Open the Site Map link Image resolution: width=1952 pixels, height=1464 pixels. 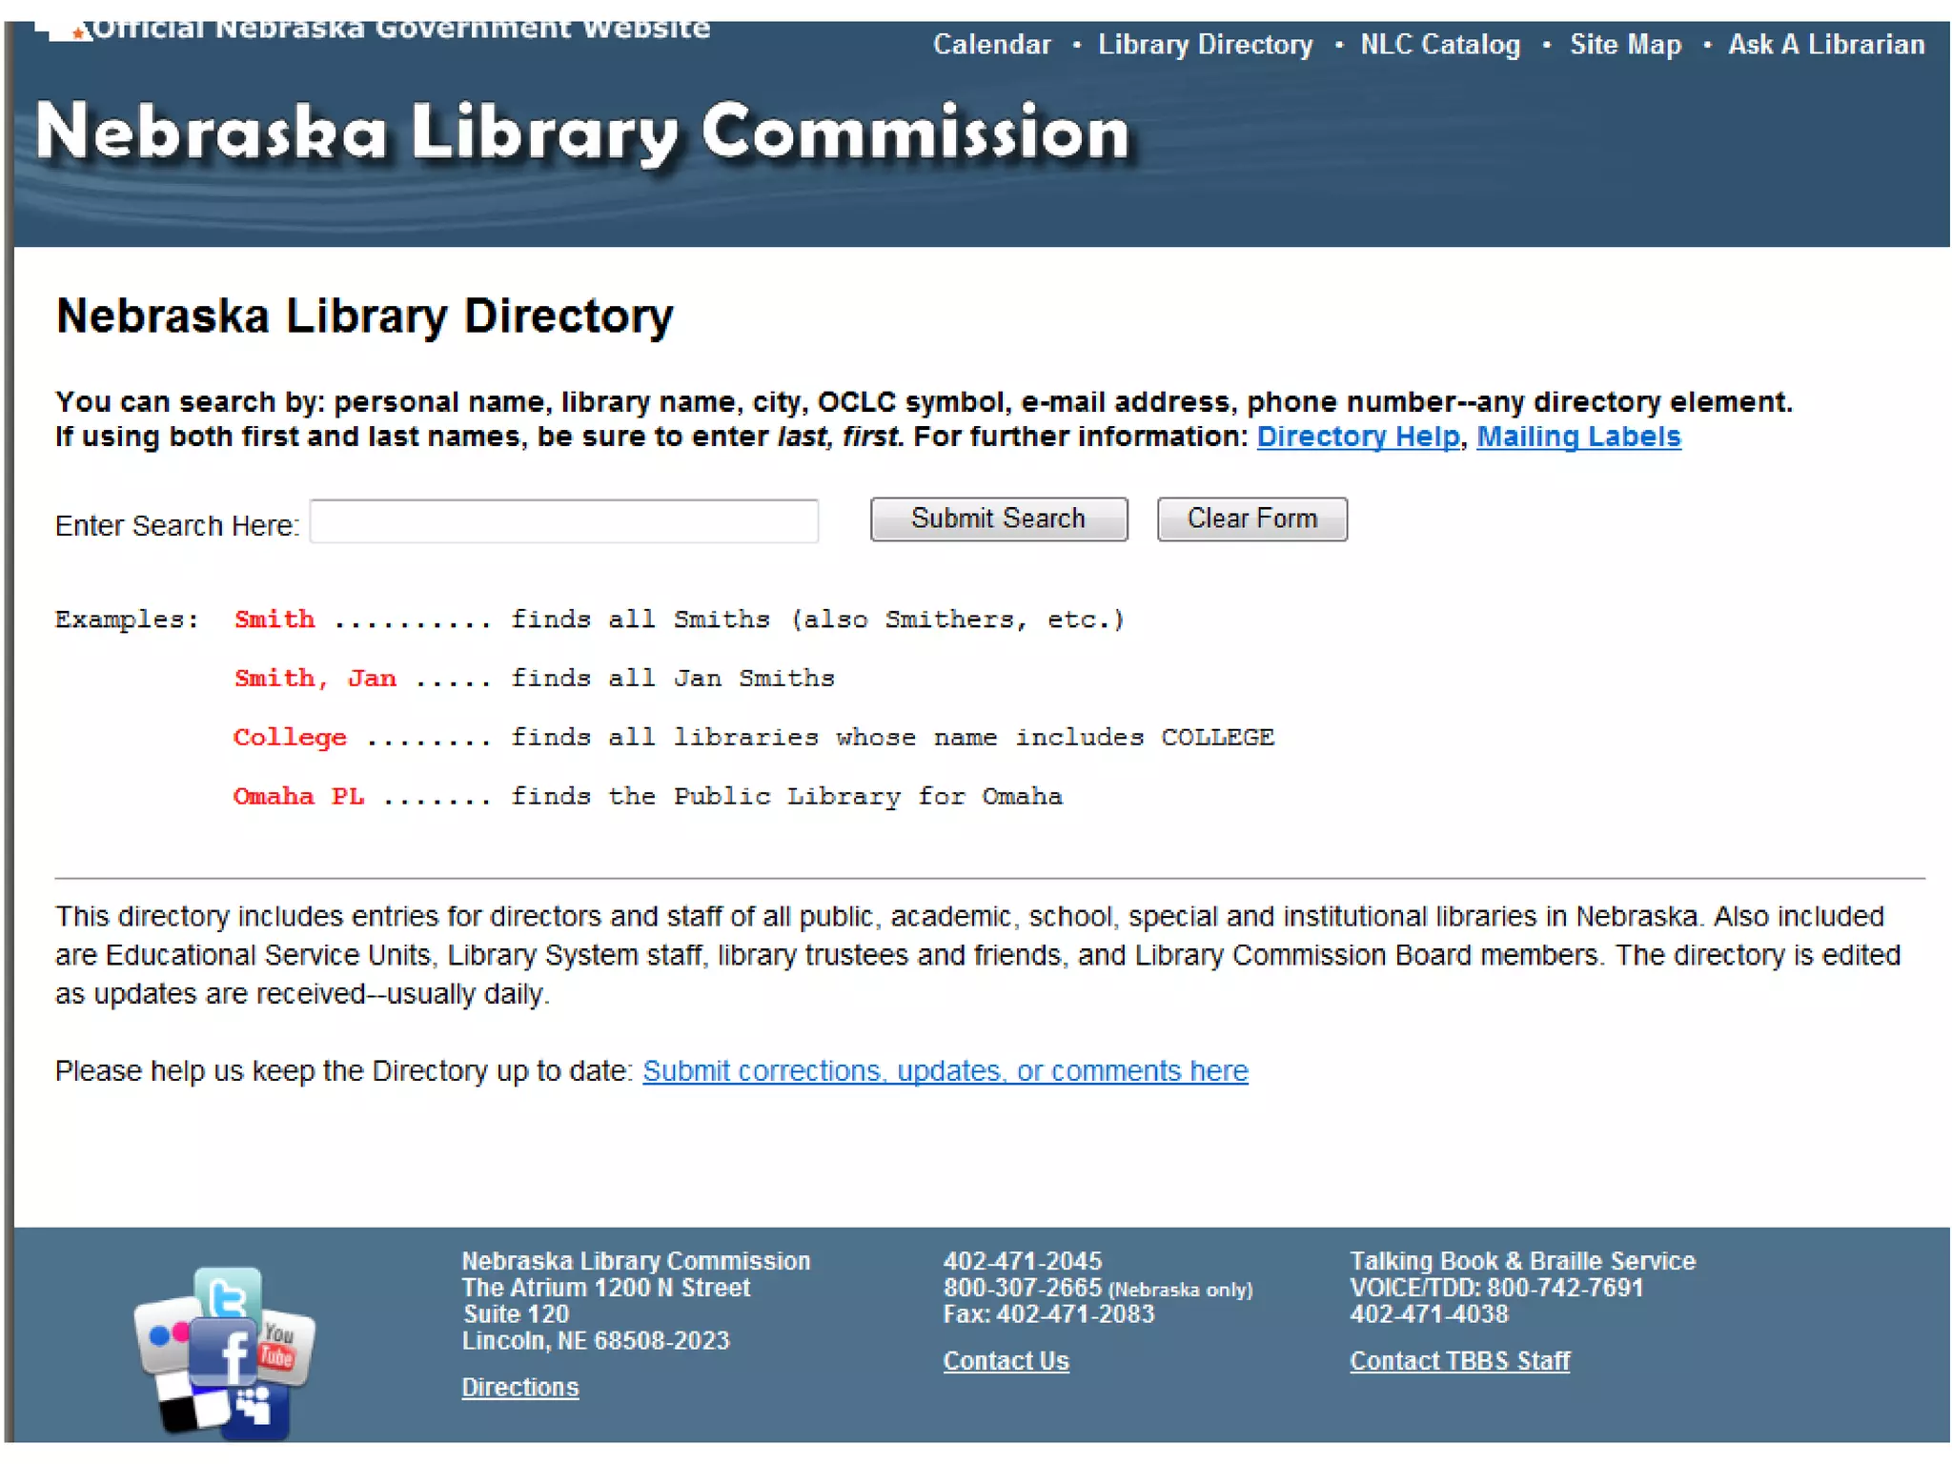1625,45
